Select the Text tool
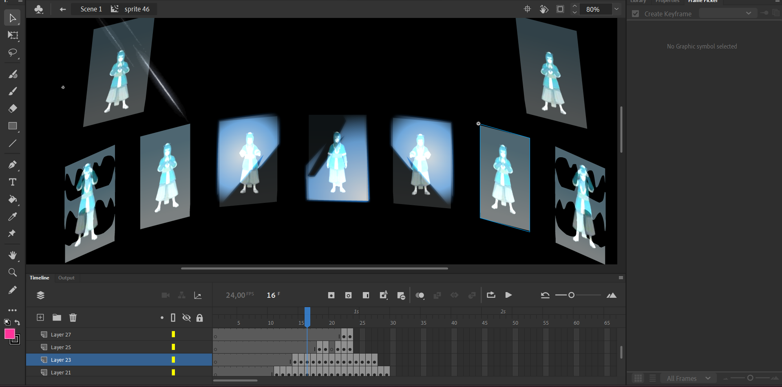The width and height of the screenshot is (782, 387). click(x=13, y=182)
